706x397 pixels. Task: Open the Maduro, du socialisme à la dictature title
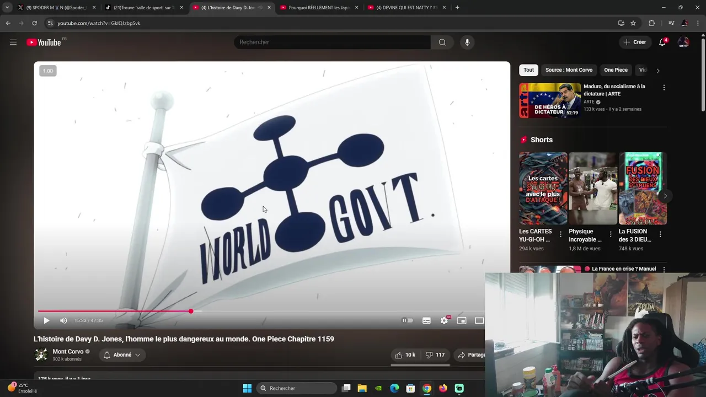614,90
